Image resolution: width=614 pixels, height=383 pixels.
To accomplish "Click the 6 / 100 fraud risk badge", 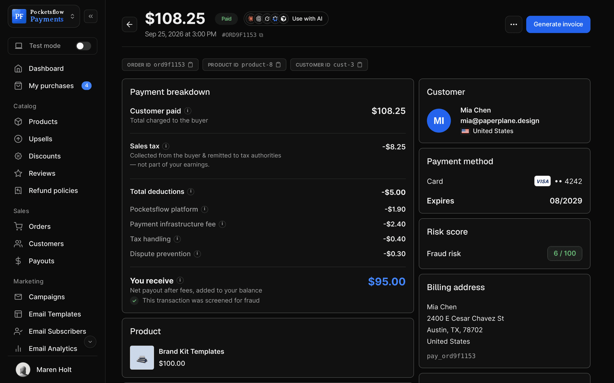I will [x=565, y=253].
